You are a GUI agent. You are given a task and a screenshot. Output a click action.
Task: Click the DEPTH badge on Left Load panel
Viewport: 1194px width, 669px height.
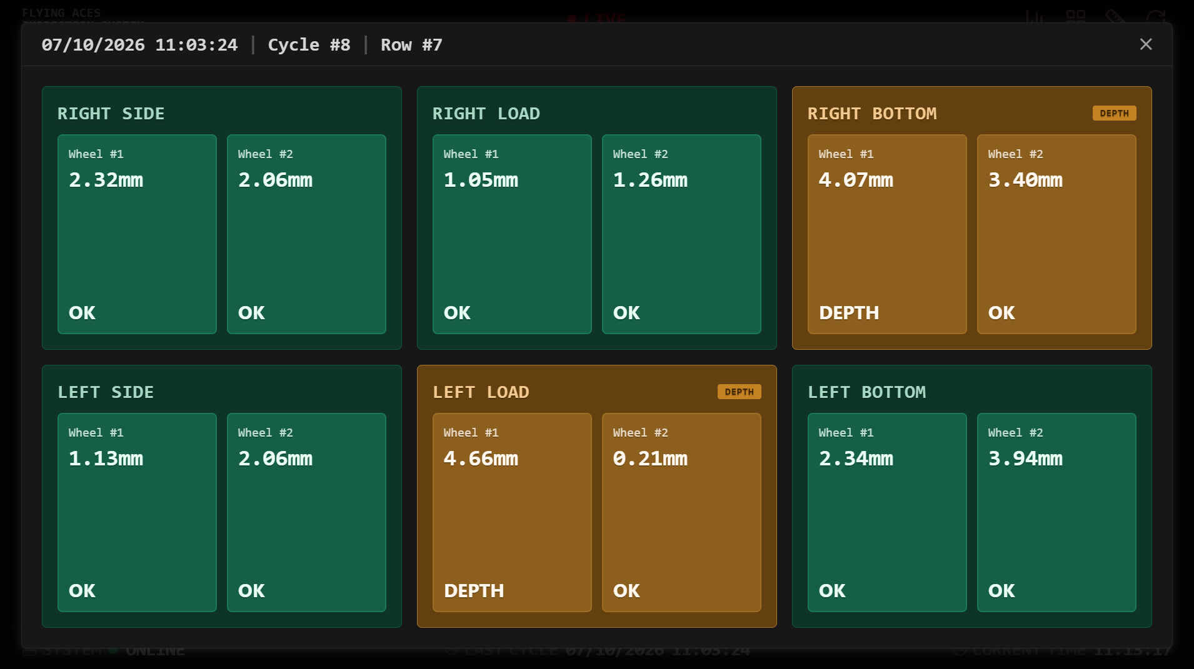(739, 392)
